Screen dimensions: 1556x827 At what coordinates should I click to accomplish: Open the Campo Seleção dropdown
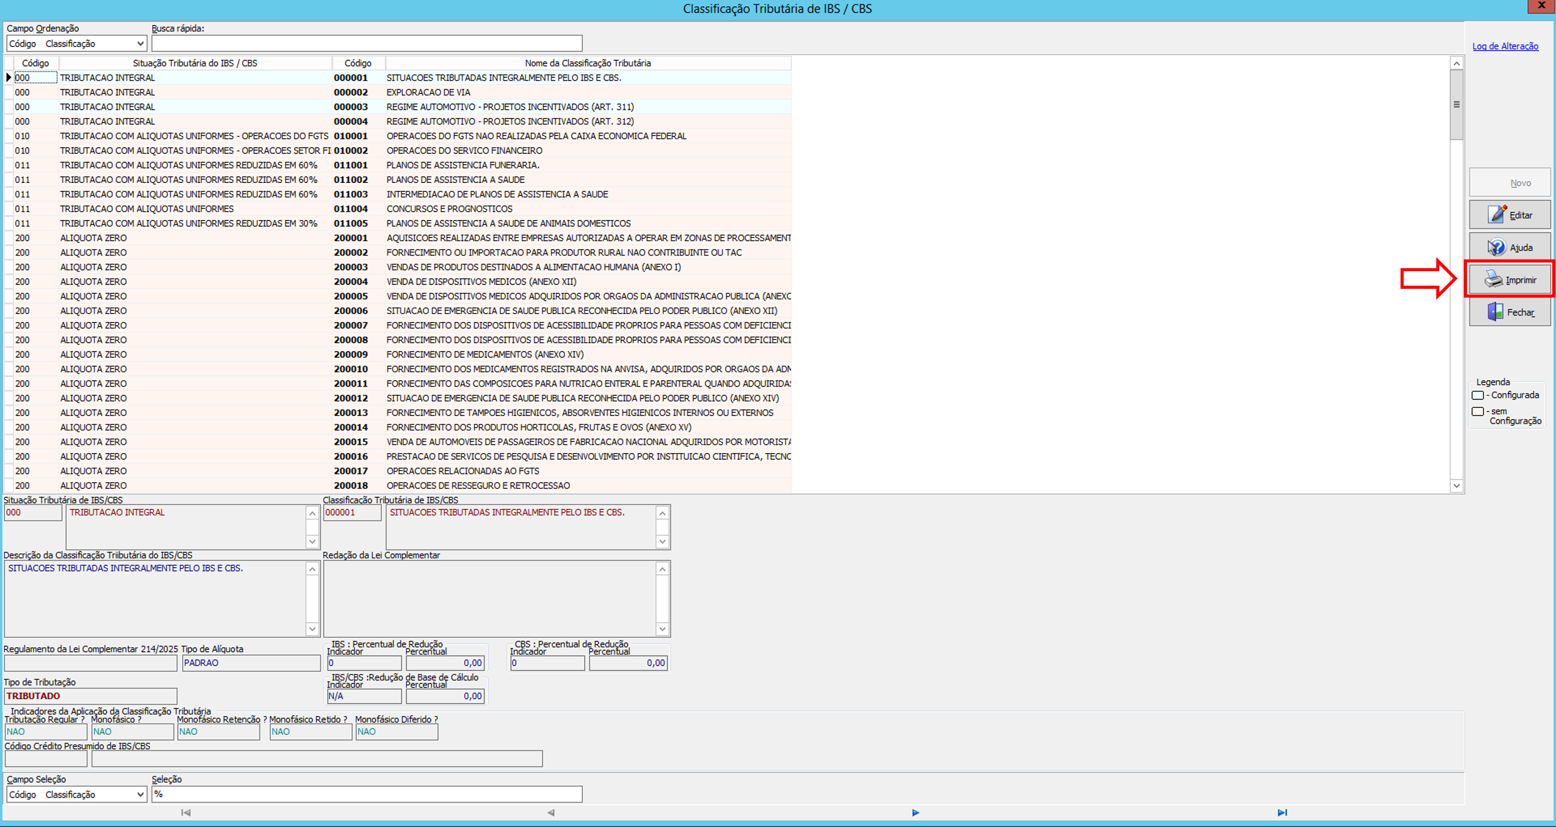[140, 794]
